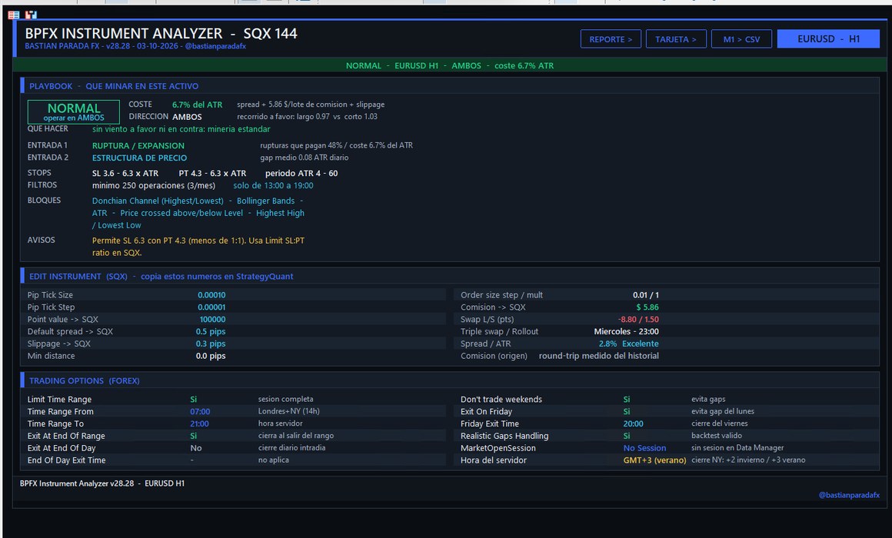Viewport: 892px width, 538px height.
Task: Click the MarketOpenSession No Session value
Action: point(645,448)
